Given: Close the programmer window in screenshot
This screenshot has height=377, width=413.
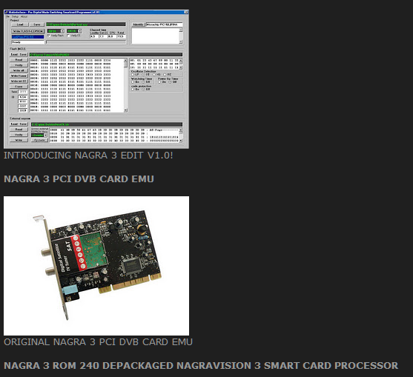Looking at the screenshot, I should tap(186, 12).
